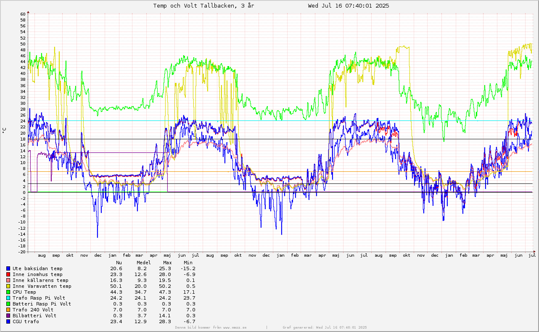Click the green swatch for Batteri Rasp Pi Volt
The width and height of the screenshot is (539, 332).
(x=8, y=304)
